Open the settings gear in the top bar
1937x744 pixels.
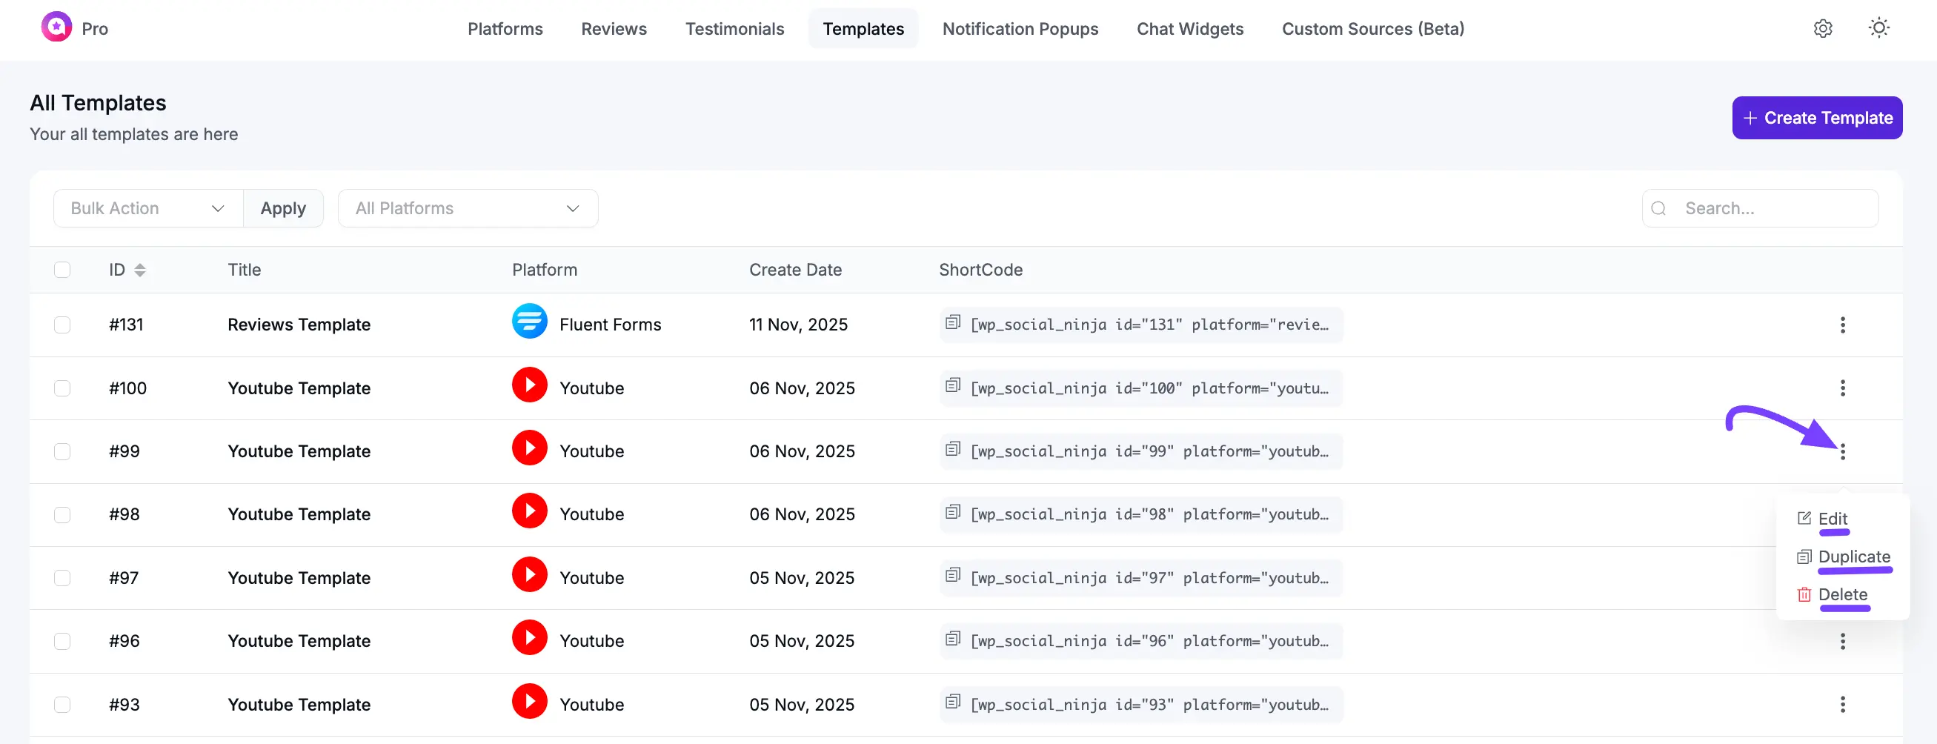point(1823,29)
